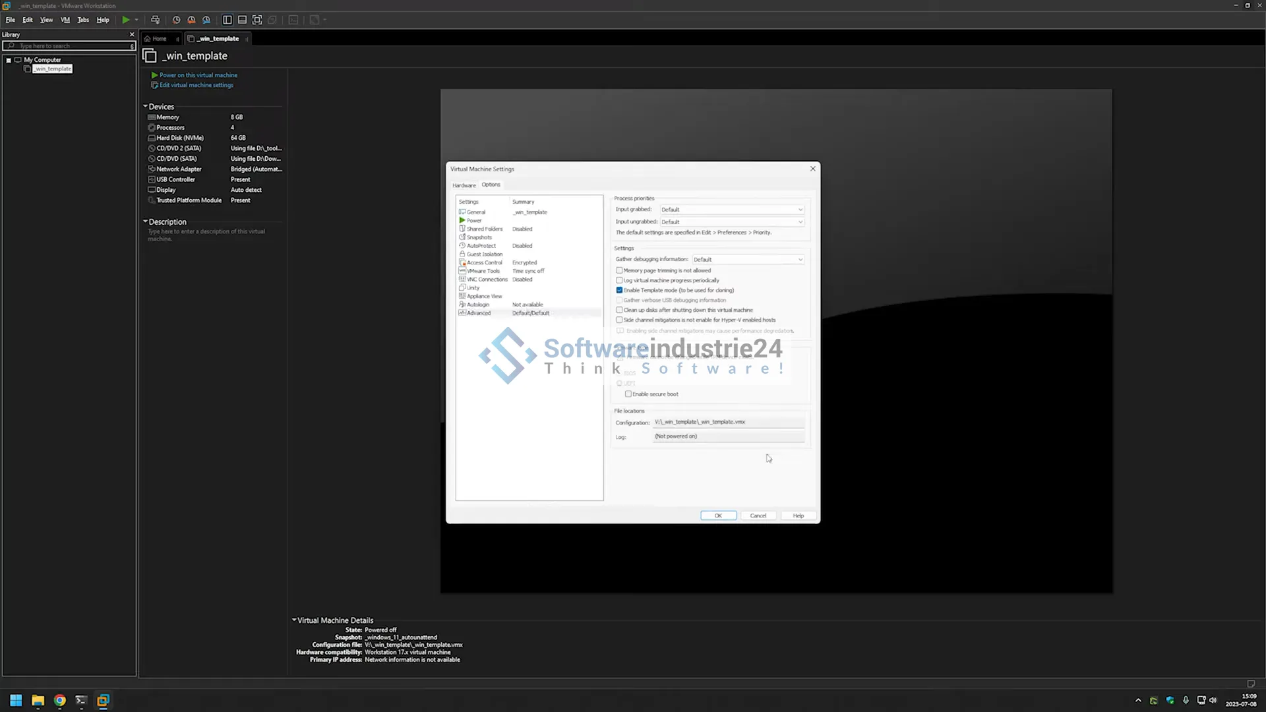Select VMware Tools in the options list
This screenshot has height=712, width=1266.
point(483,271)
